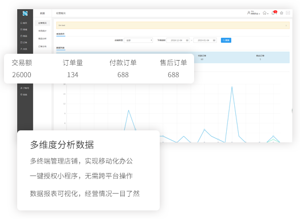Open 会员 members item in dark sidebar

(x=23, y=49)
